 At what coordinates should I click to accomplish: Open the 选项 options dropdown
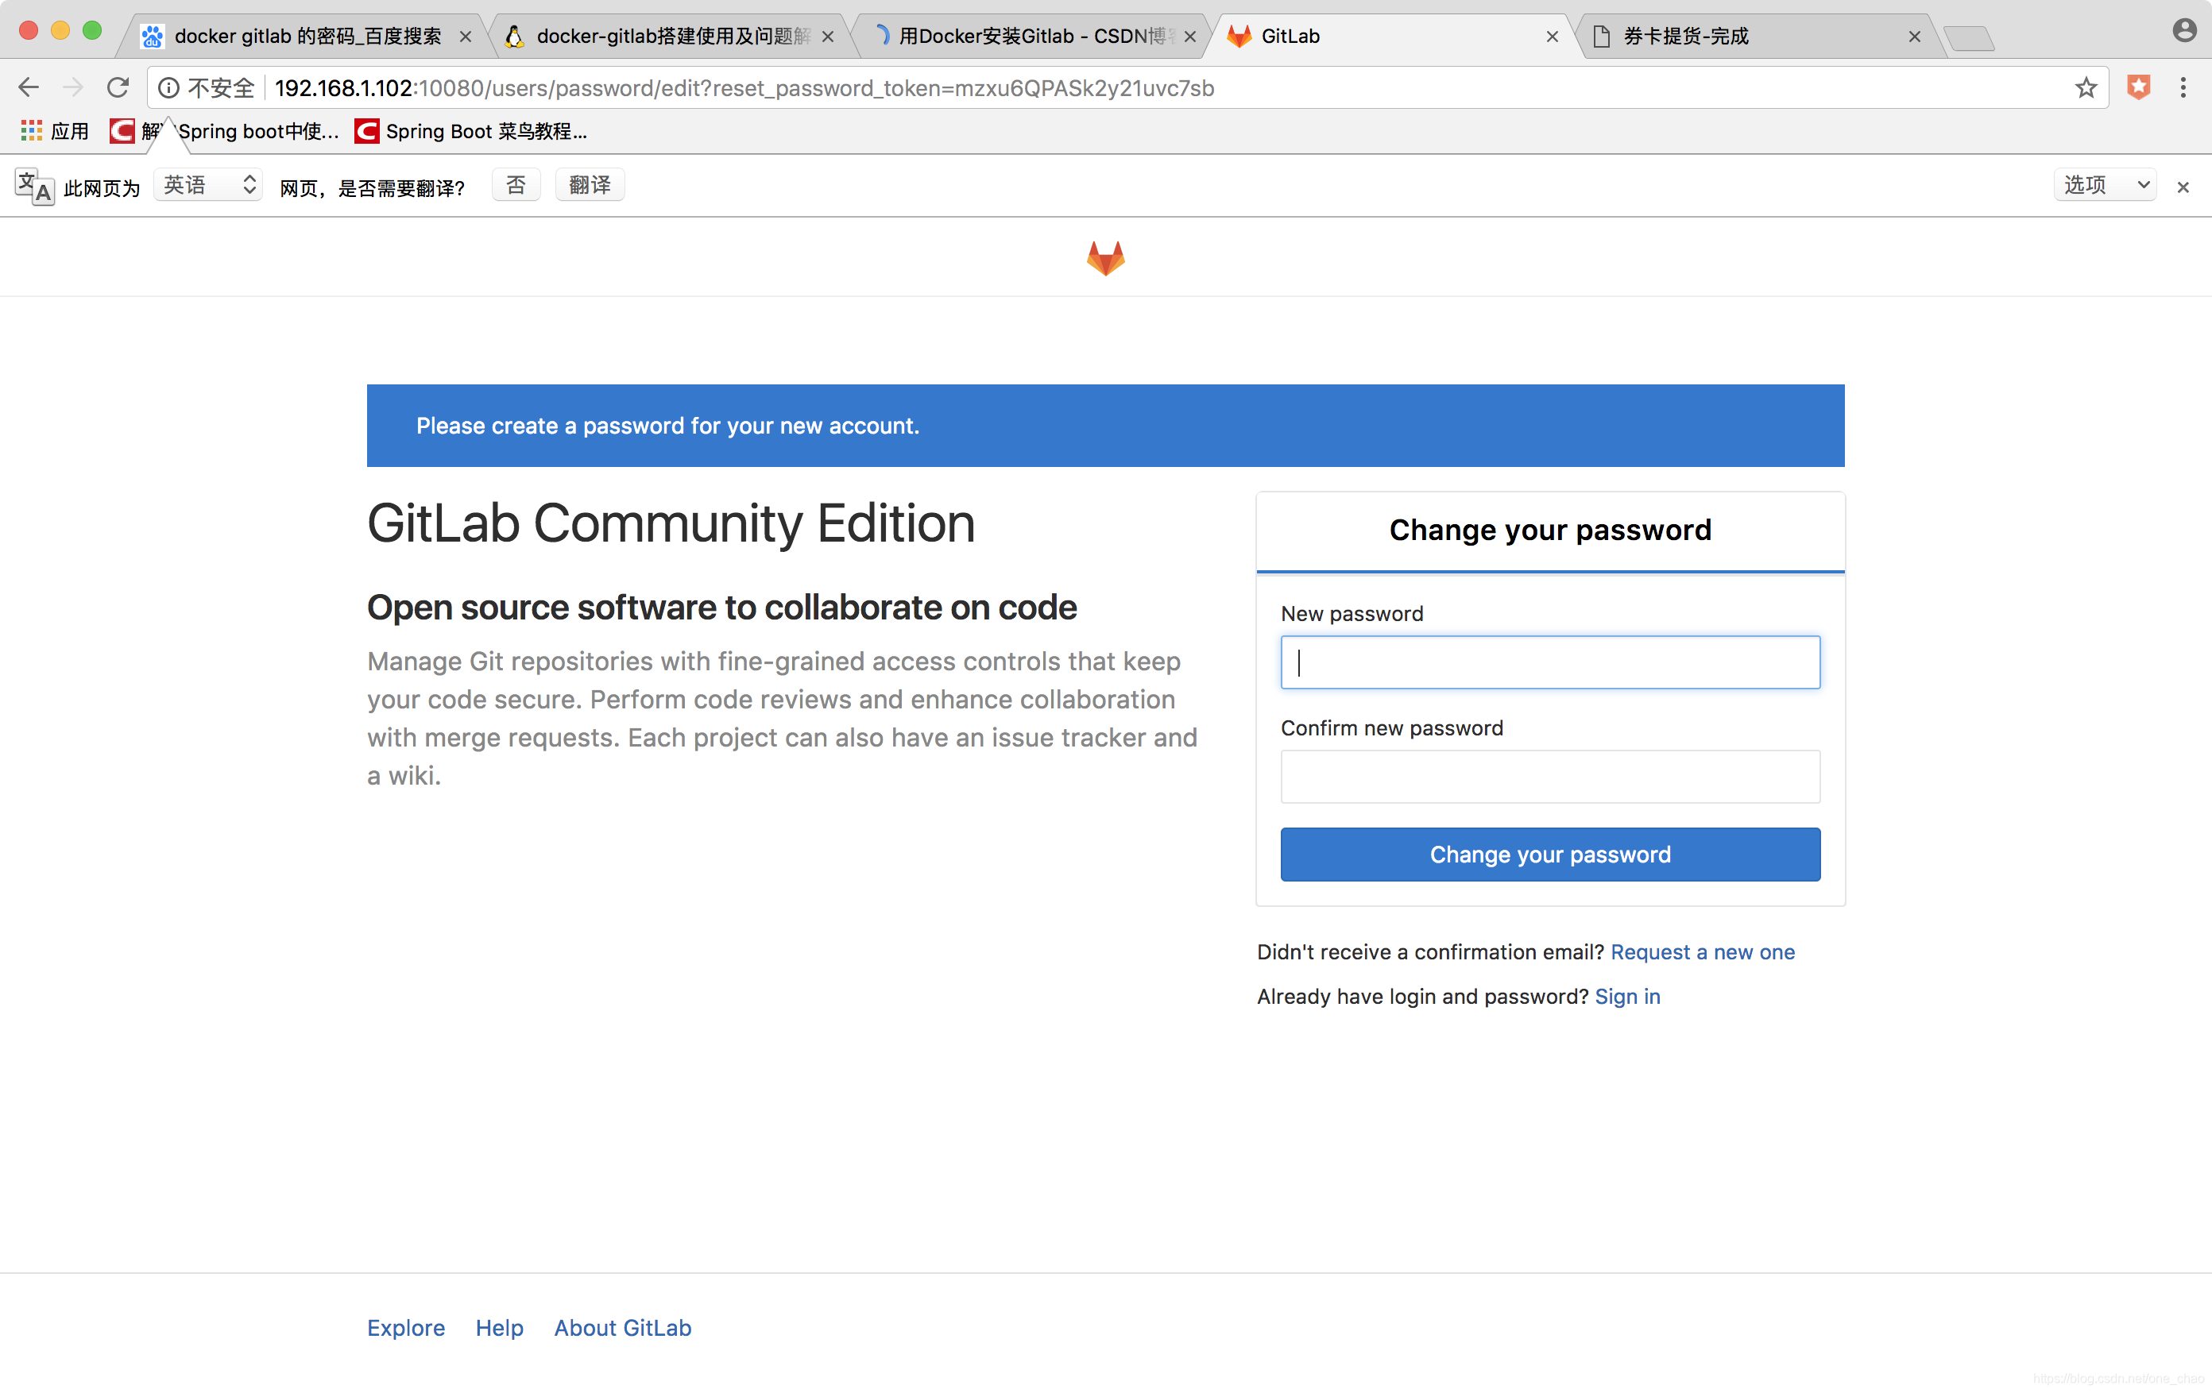pos(2105,186)
